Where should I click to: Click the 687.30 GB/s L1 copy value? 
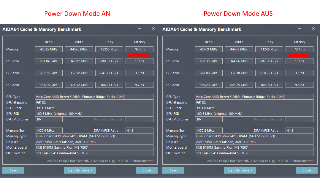coord(269,61)
